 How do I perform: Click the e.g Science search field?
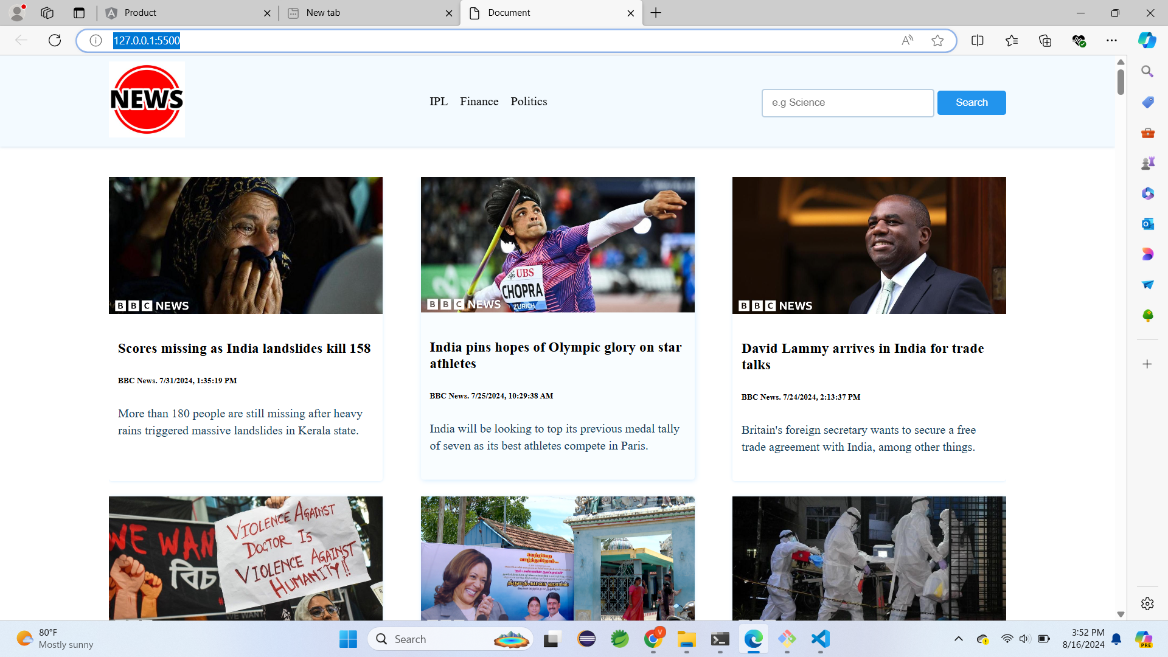[x=847, y=102]
